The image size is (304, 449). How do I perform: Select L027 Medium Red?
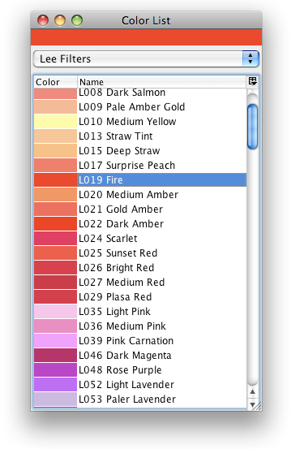(x=140, y=282)
